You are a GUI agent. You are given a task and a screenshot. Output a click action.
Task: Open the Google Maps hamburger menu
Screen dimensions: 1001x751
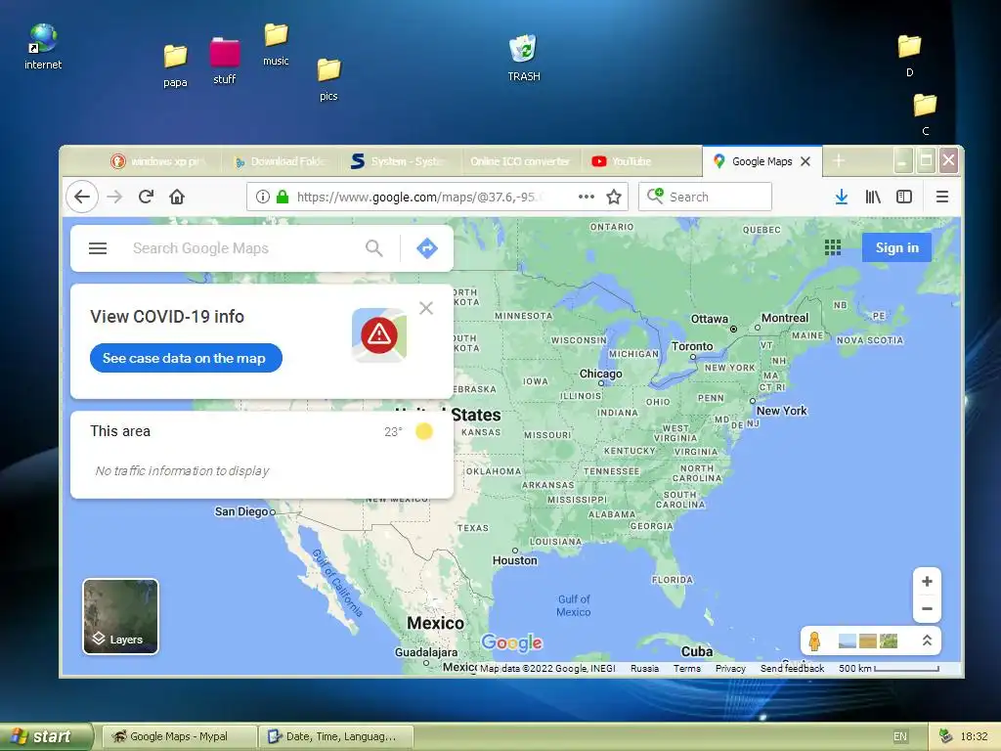pyautogui.click(x=98, y=248)
